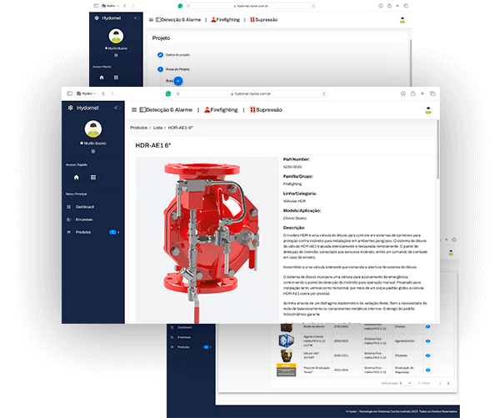The image size is (504, 418).
Task: Go forward in the front window browser
Action: (112, 93)
